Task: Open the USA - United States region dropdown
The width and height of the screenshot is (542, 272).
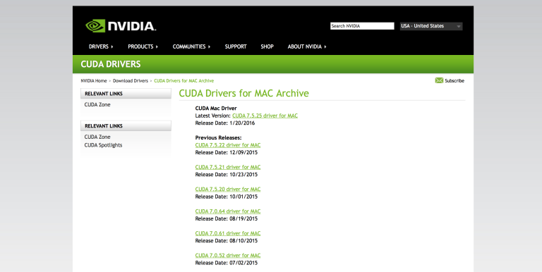Action: pyautogui.click(x=431, y=26)
